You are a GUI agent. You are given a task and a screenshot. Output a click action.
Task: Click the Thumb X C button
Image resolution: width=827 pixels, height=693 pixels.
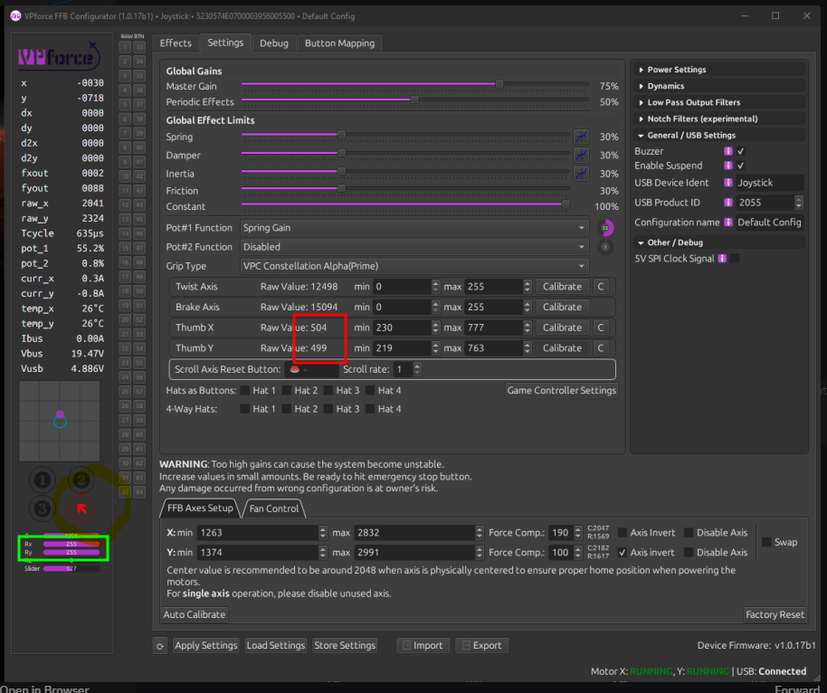coord(600,328)
